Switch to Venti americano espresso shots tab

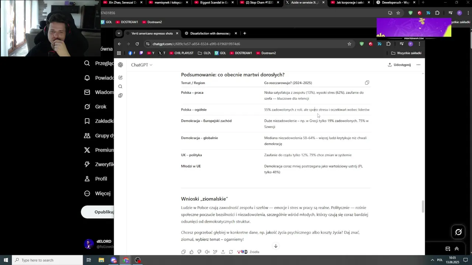click(x=152, y=33)
